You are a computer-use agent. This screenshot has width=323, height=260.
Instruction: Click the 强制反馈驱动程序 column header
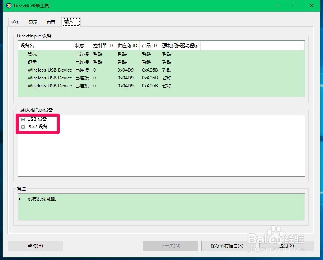[x=180, y=46]
